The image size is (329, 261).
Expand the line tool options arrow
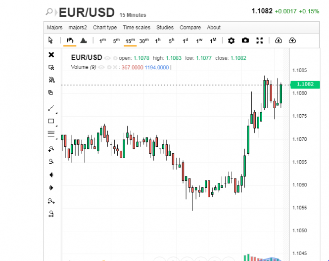56,113
